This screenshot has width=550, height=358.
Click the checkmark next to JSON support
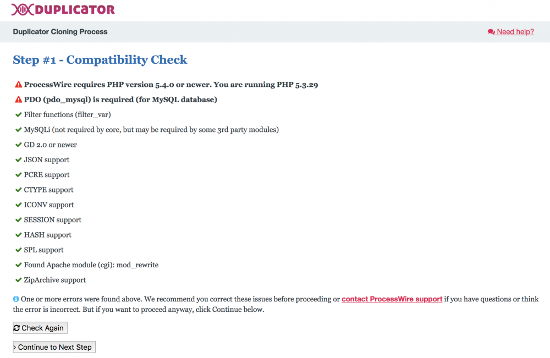click(x=18, y=159)
